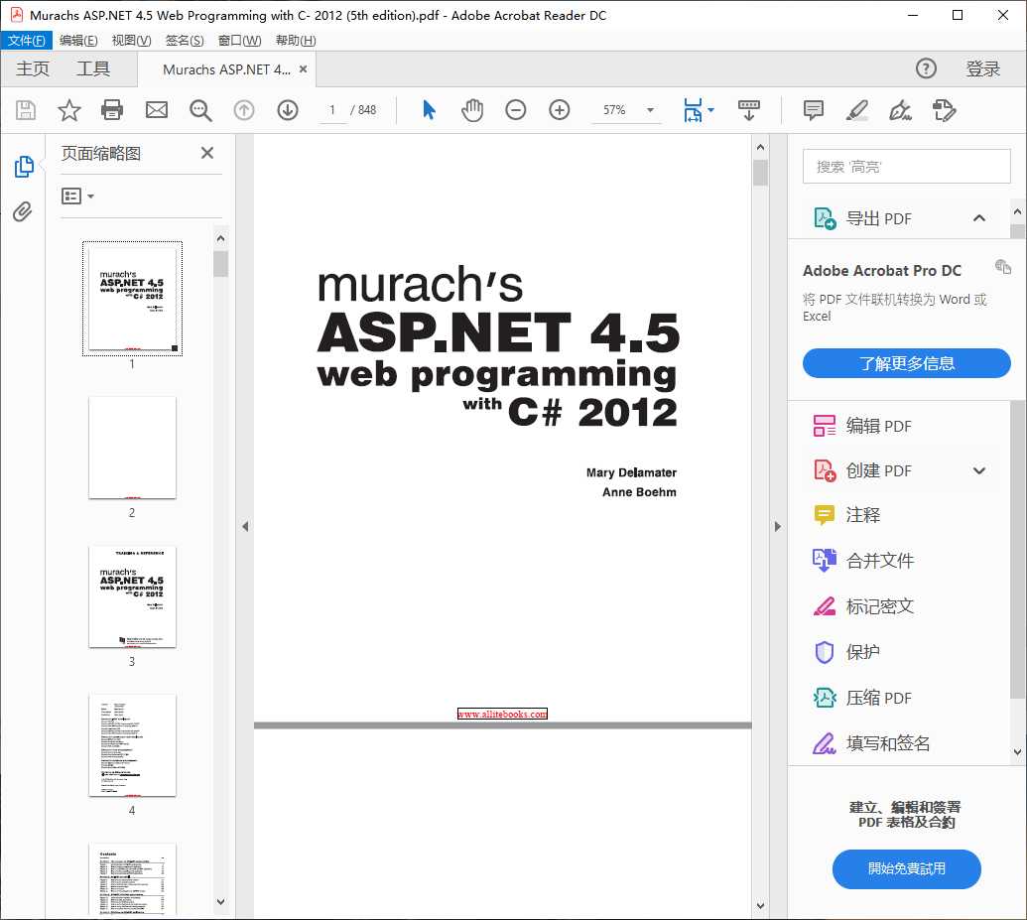
Task: Click the 了解更多信息 button
Action: coord(905,363)
